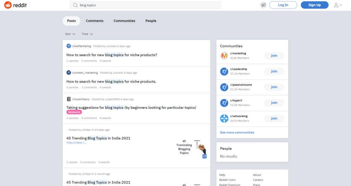Click the blog topics search field
This screenshot has width=351, height=186.
(145, 5)
